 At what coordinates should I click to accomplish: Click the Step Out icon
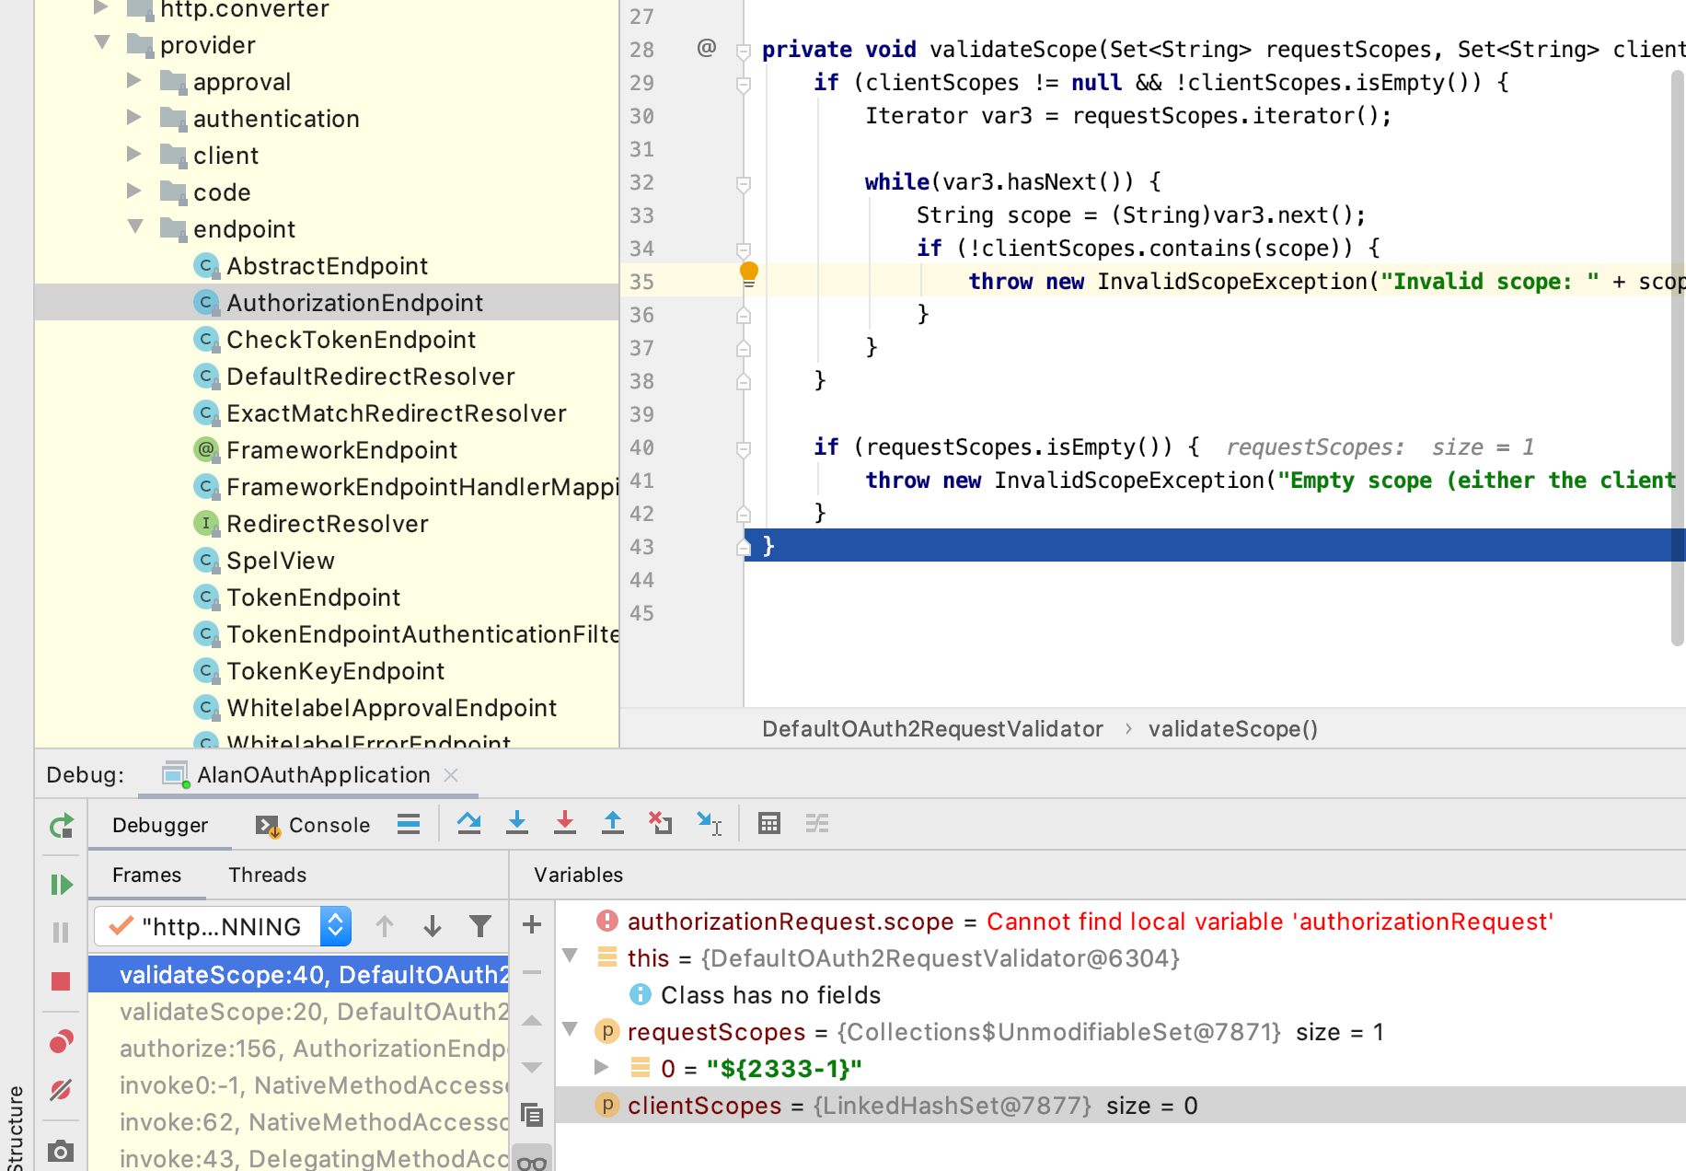click(x=613, y=823)
